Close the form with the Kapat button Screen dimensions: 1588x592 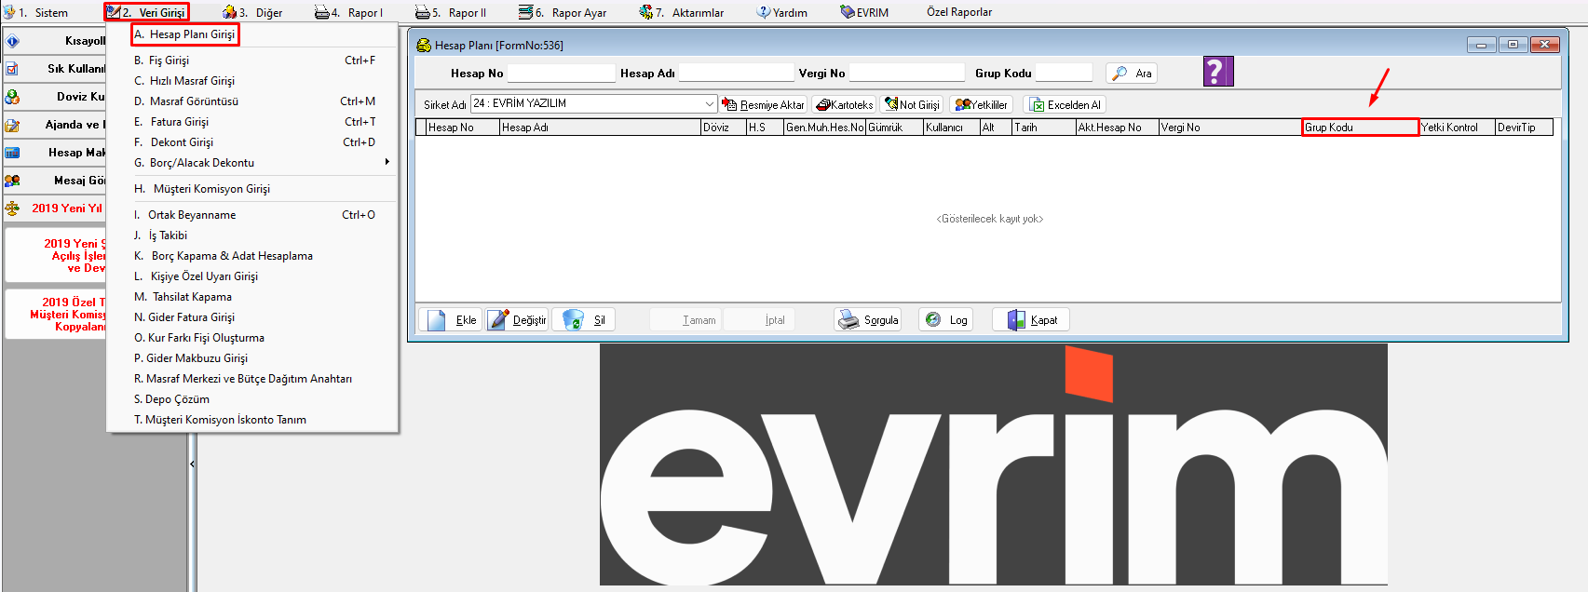click(1031, 320)
